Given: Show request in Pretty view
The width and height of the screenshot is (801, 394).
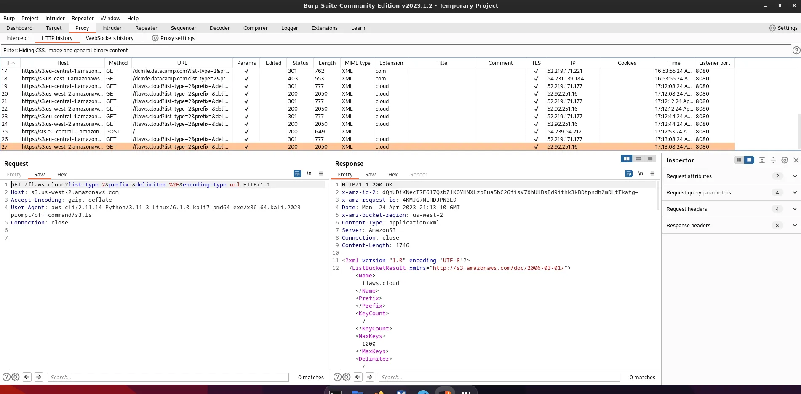Looking at the screenshot, I should 14,174.
